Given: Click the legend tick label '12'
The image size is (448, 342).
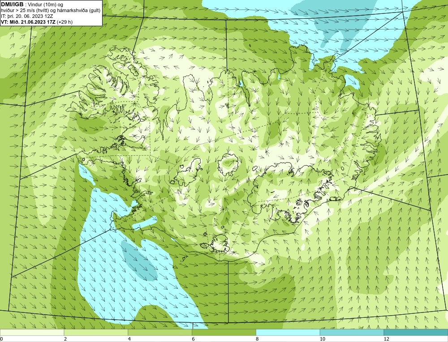Looking at the screenshot, I should 386,339.
